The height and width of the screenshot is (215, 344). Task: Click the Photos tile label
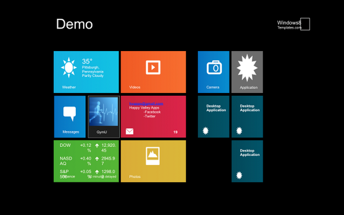click(x=135, y=177)
